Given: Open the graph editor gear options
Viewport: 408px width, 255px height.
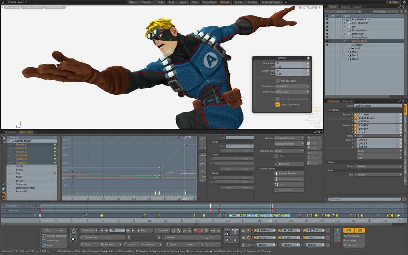Looking at the screenshot, I should coord(190,137).
